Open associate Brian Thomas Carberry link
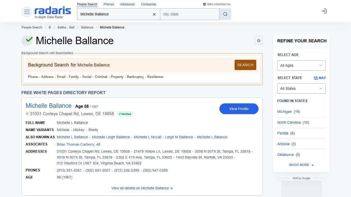Viewport: 351px width, 197px height. click(x=78, y=144)
